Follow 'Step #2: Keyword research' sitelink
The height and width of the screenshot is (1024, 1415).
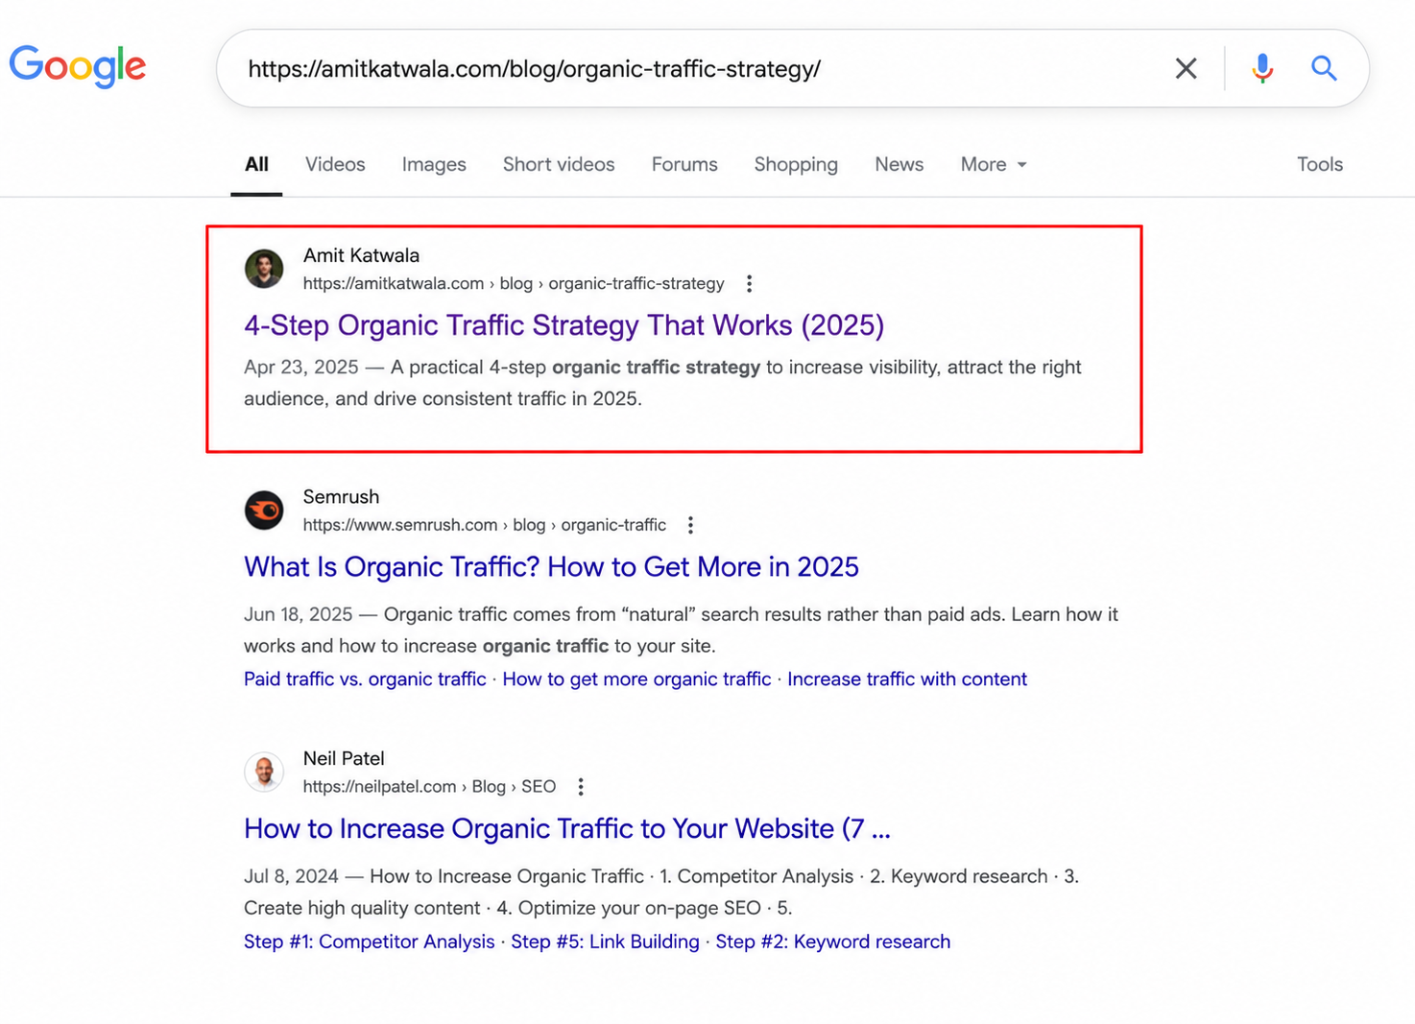click(833, 941)
